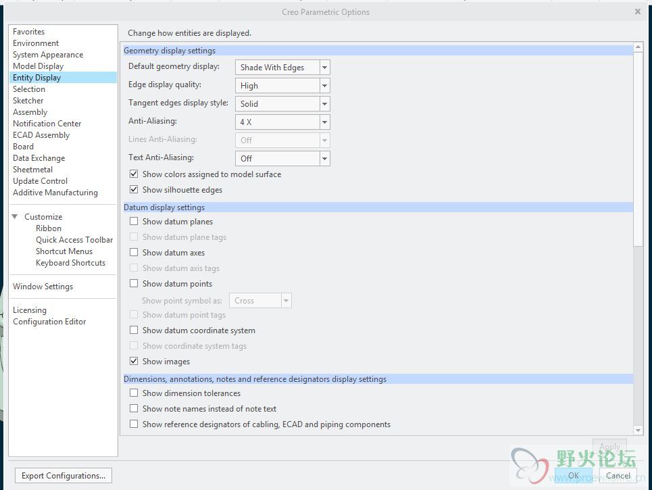Open Shortcut Menus customization
652x490 pixels.
pos(64,251)
